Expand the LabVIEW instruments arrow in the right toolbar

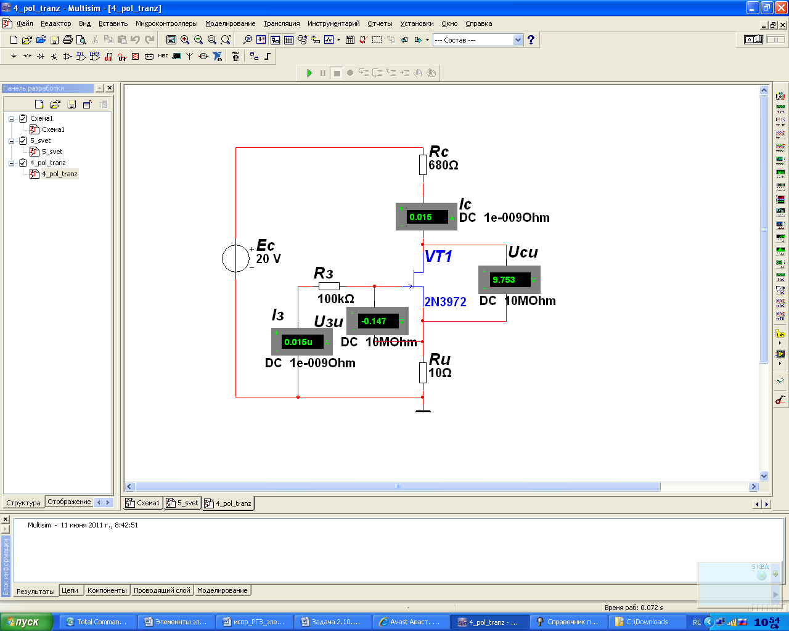pyautogui.click(x=780, y=363)
